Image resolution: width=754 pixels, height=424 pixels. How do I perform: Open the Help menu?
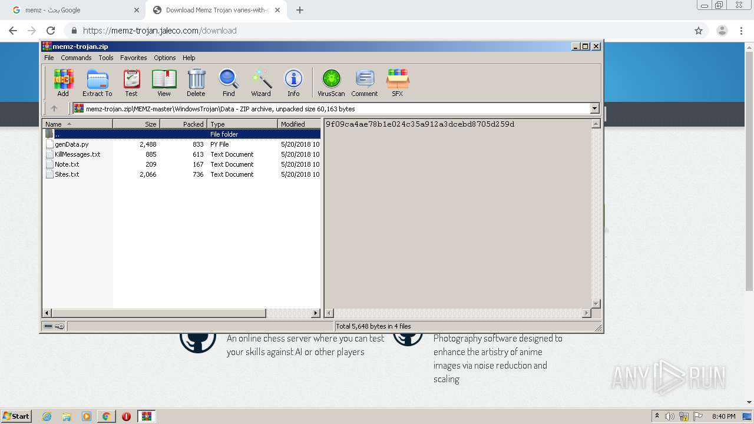[x=188, y=58]
